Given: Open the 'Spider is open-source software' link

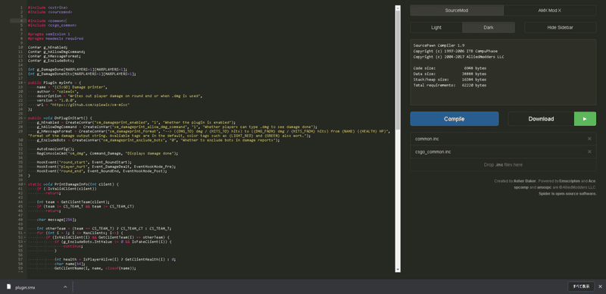Looking at the screenshot, I should [x=567, y=193].
